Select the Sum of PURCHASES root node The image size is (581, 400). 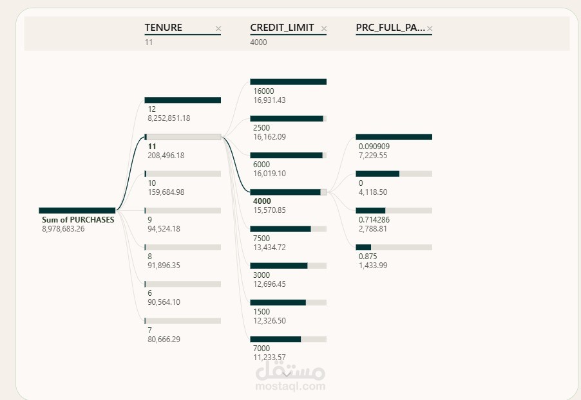click(77, 210)
